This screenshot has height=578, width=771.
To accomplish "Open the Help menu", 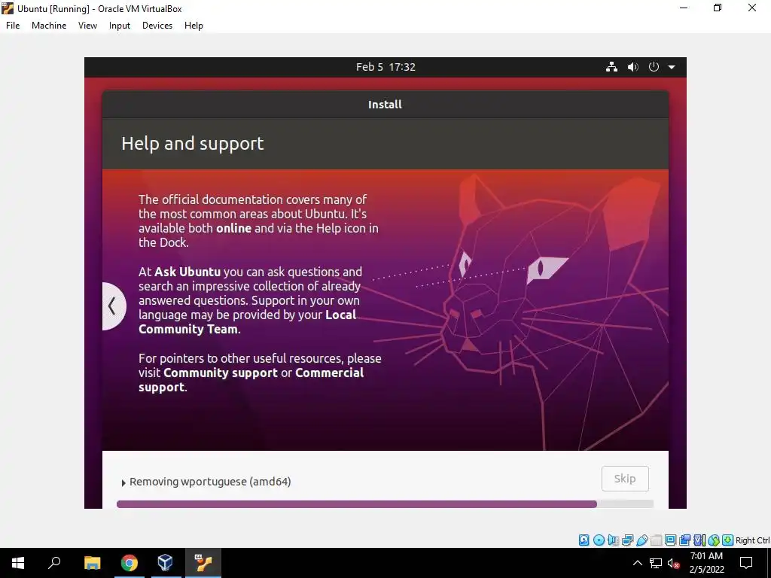I will pyautogui.click(x=194, y=26).
